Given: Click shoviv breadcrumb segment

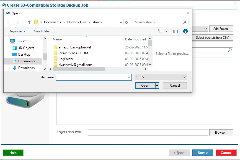Looking at the screenshot, I should [97, 22].
